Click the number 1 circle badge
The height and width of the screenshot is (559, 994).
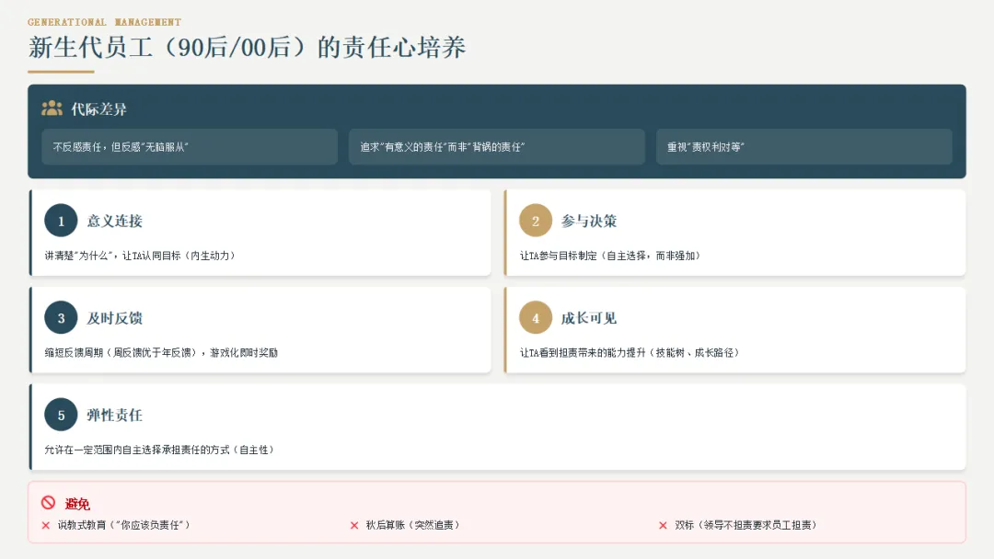61,221
